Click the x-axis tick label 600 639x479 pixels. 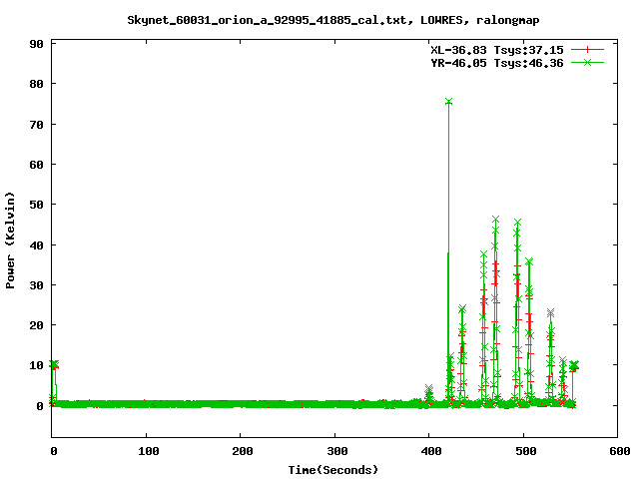tap(617, 451)
